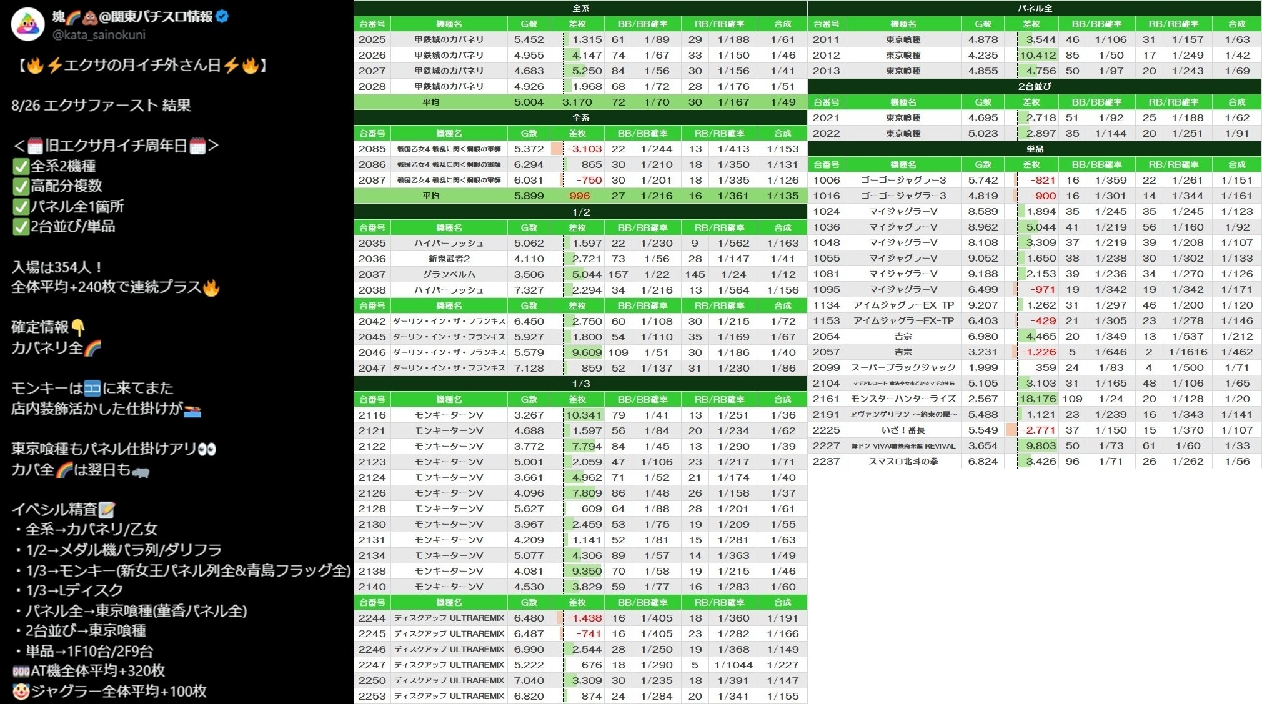Image resolution: width=1262 pixels, height=704 pixels.
Task: Click the clown emoji before ジャグラー全体平均
Action: tap(21, 692)
